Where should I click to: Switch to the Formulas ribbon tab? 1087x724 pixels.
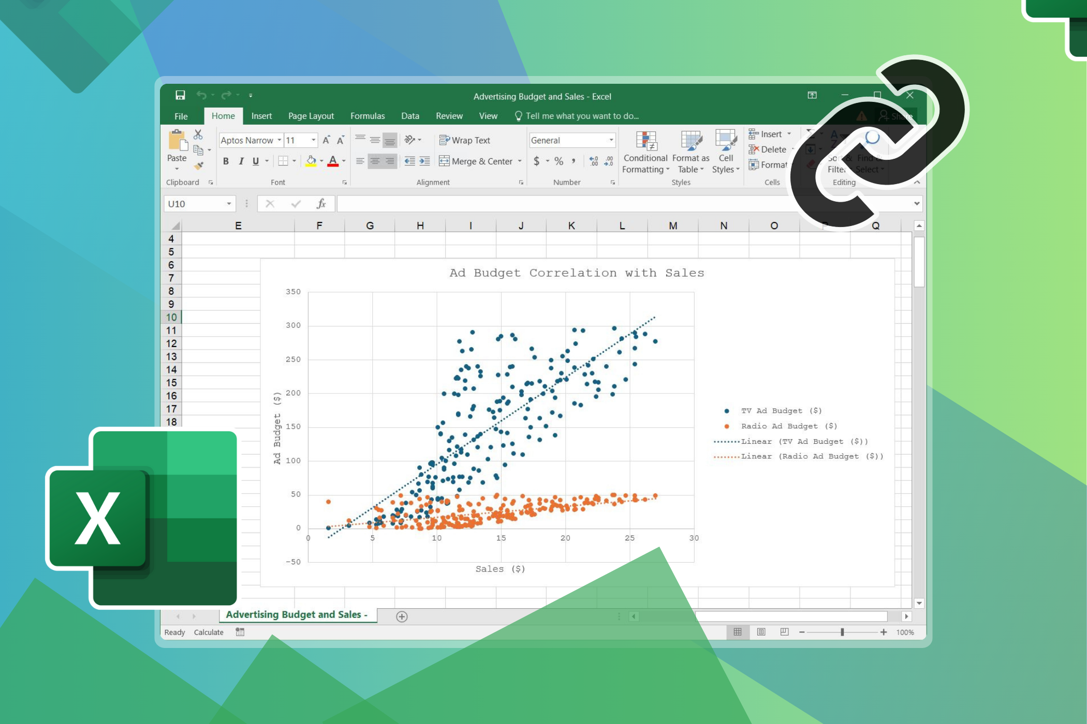coord(367,116)
